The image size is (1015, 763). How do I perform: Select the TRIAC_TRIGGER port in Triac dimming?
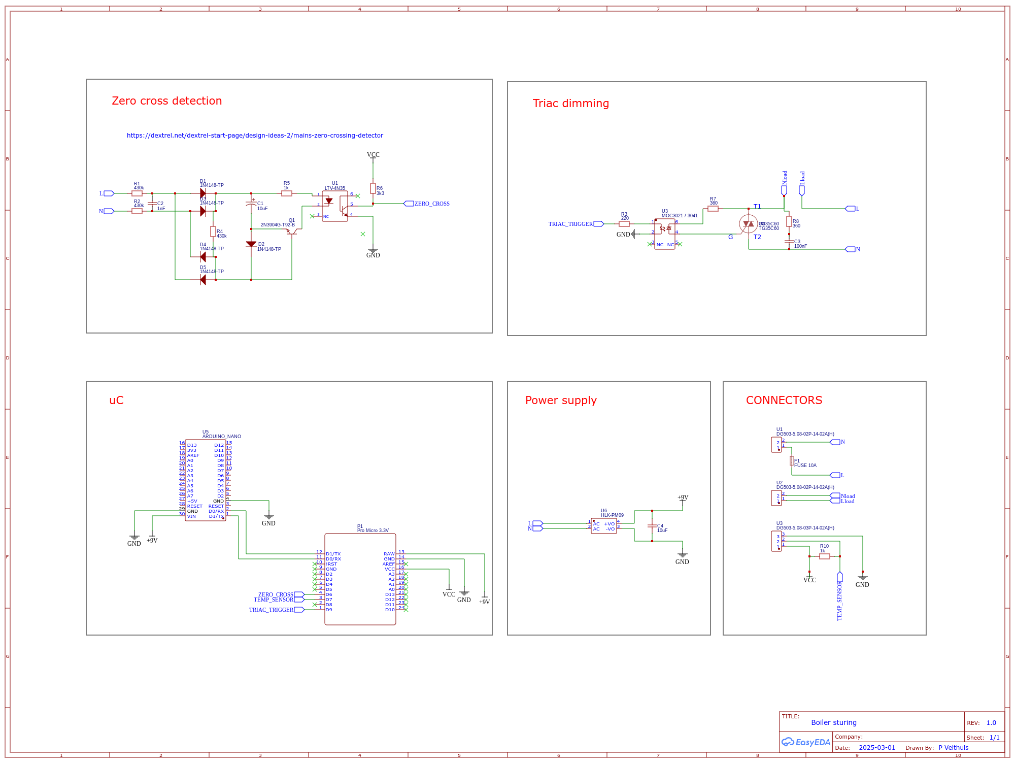tap(576, 224)
